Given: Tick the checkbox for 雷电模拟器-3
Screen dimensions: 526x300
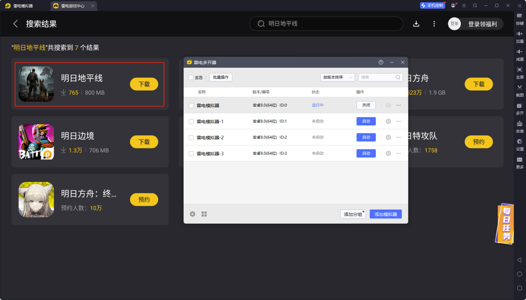Looking at the screenshot, I should pos(191,154).
